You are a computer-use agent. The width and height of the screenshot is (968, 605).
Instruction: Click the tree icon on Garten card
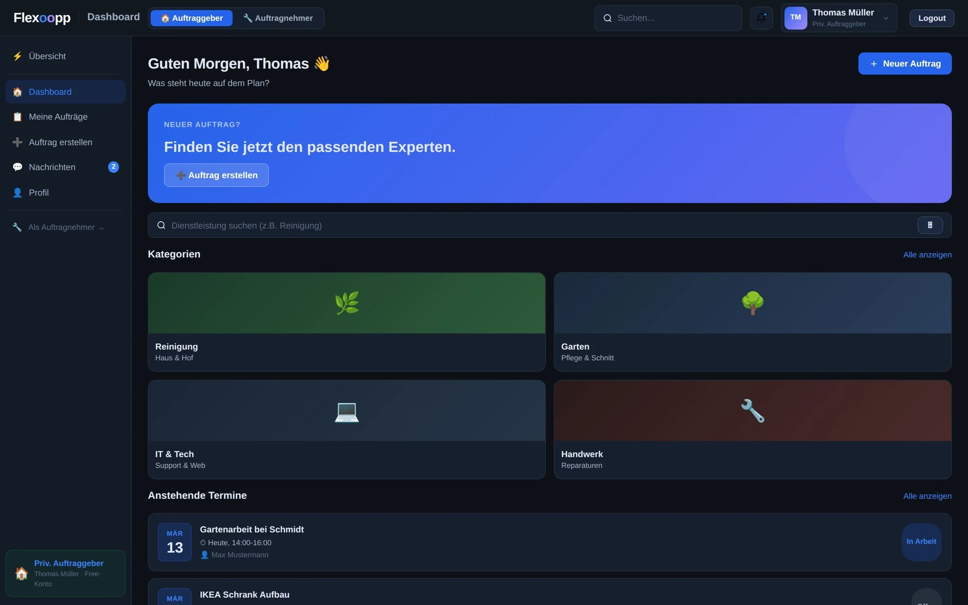(x=752, y=303)
